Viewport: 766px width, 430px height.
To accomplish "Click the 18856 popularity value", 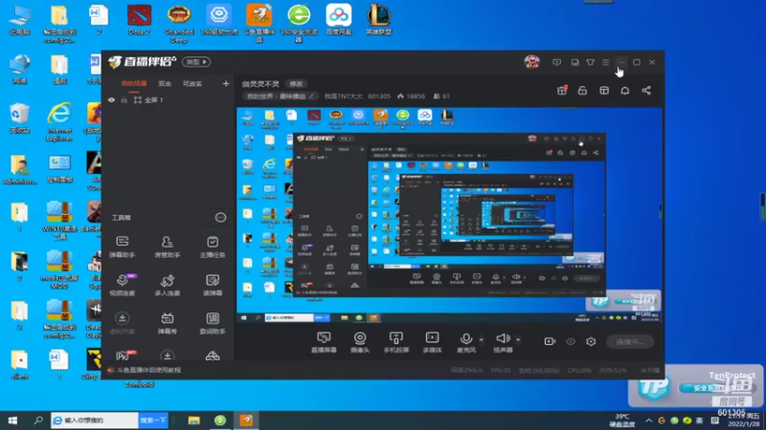I will (416, 97).
